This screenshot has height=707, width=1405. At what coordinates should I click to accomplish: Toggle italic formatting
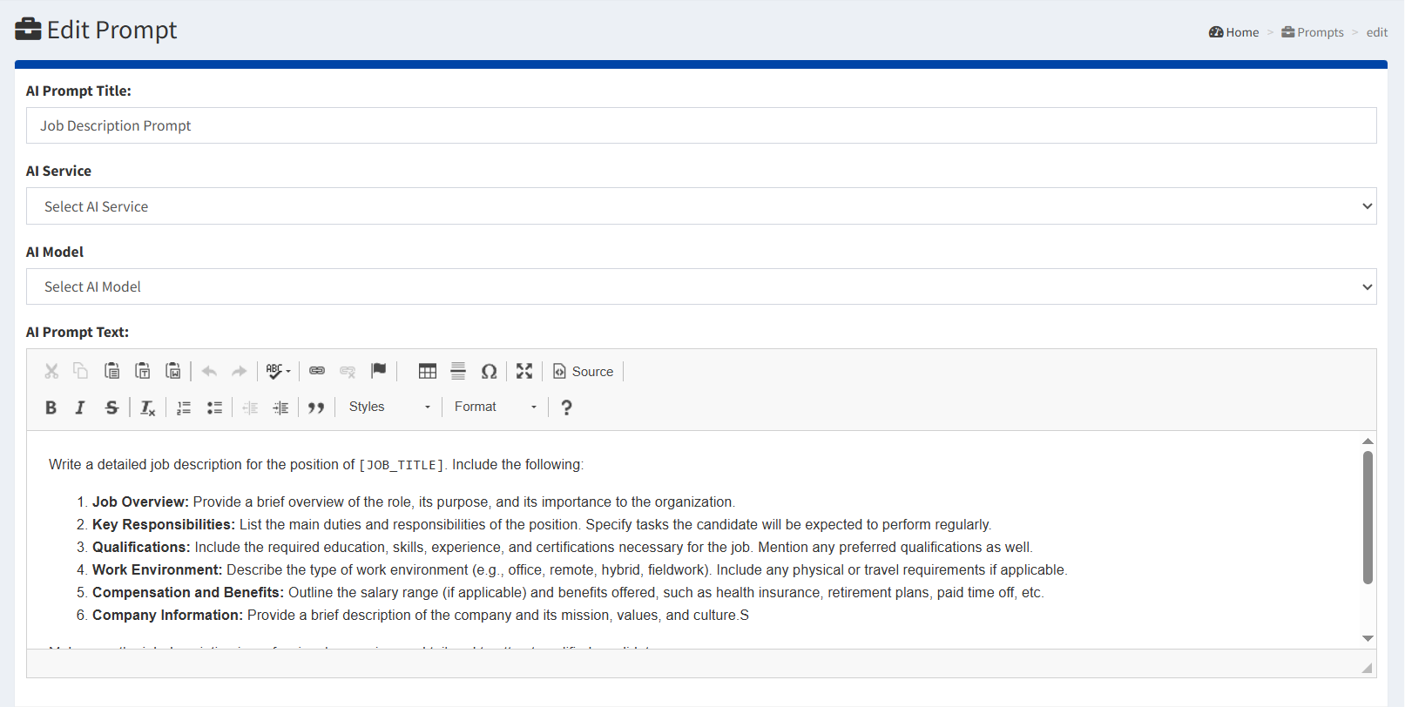click(80, 407)
